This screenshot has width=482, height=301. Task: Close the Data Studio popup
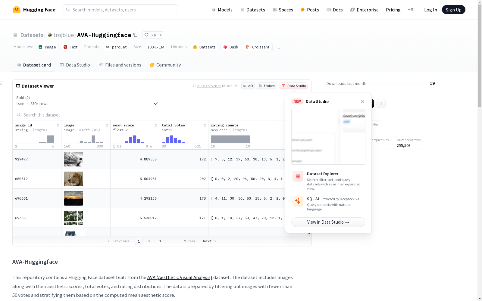tap(362, 101)
